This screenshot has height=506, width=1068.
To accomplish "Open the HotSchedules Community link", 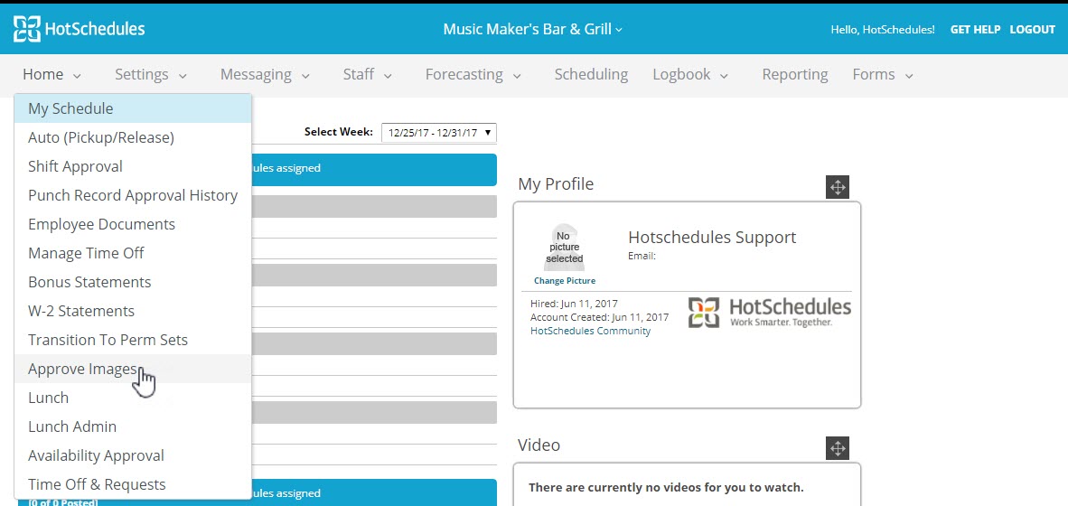I will click(x=590, y=331).
